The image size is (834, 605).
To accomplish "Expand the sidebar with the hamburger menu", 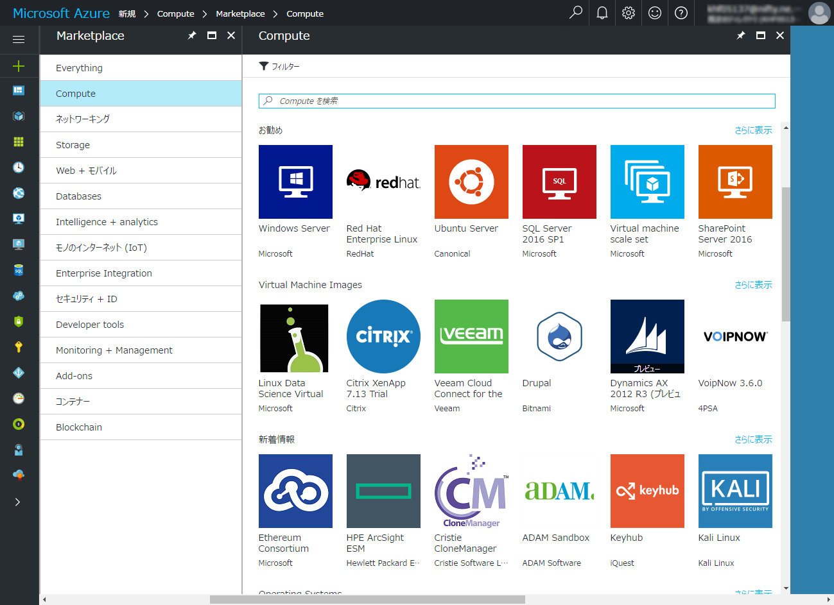I will coord(19,40).
